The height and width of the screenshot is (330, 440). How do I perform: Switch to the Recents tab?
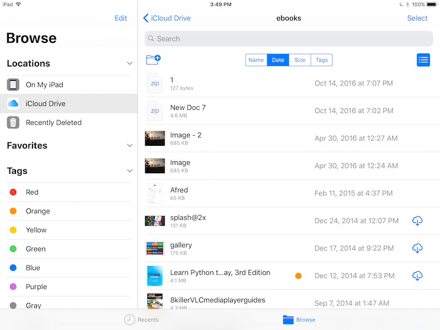tap(141, 320)
